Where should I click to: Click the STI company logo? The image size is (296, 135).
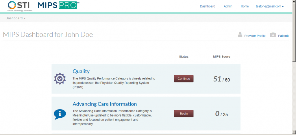point(20,6)
